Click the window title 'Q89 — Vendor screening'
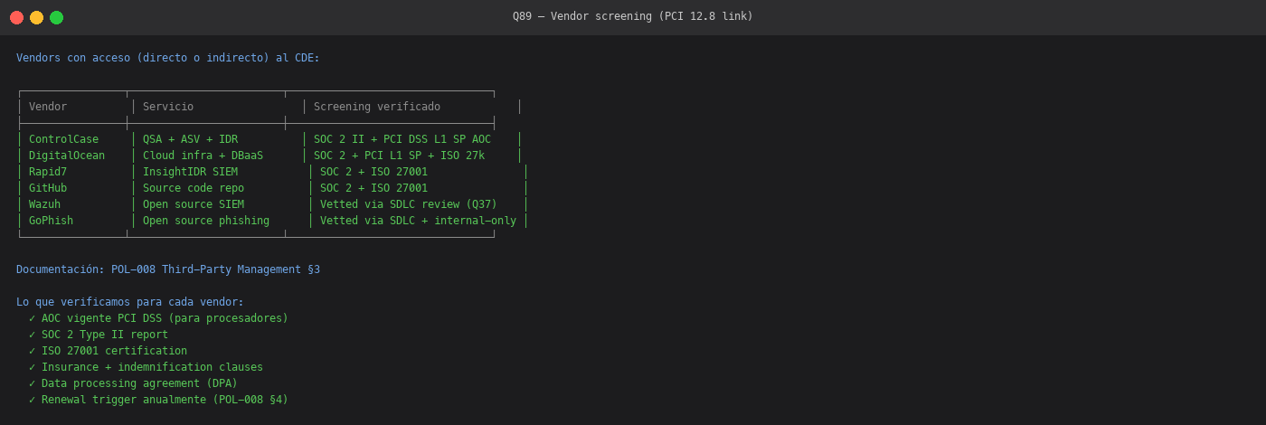 (633, 16)
